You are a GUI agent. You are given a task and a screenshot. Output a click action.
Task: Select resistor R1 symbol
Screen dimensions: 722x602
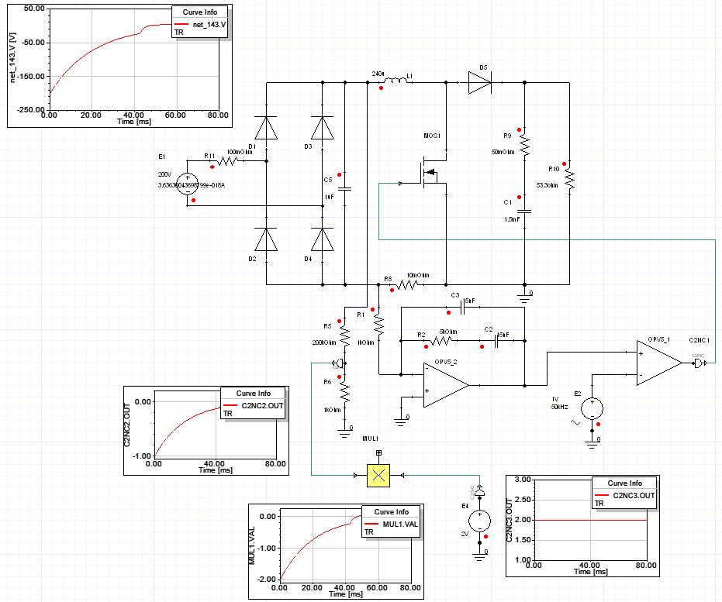pos(378,325)
